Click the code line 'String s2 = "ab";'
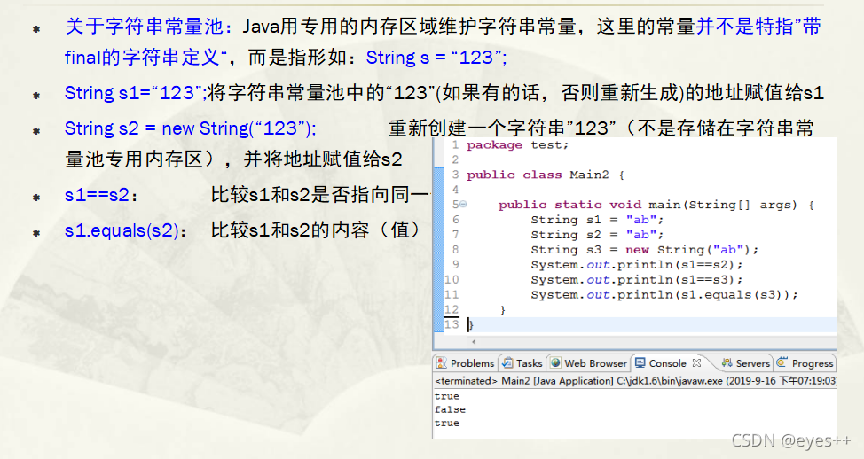 [x=597, y=235]
